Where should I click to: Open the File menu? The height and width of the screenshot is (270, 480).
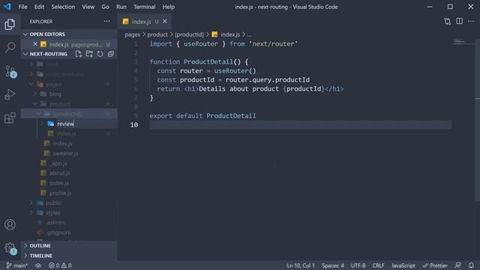coord(22,7)
